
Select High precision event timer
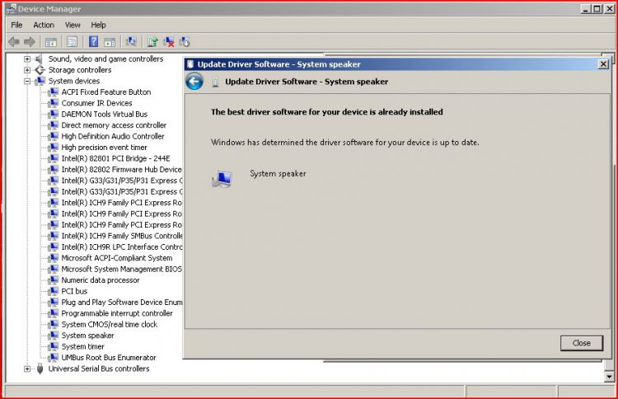[104, 148]
